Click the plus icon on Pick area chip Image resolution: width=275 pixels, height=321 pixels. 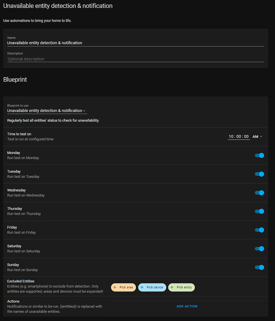pyautogui.click(x=115, y=287)
